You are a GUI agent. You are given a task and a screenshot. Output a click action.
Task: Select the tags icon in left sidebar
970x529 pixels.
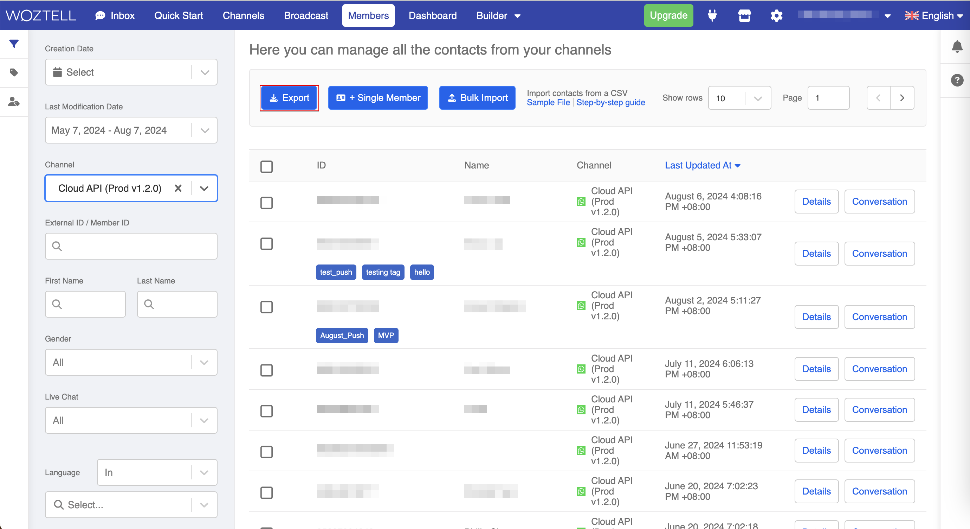pos(14,72)
